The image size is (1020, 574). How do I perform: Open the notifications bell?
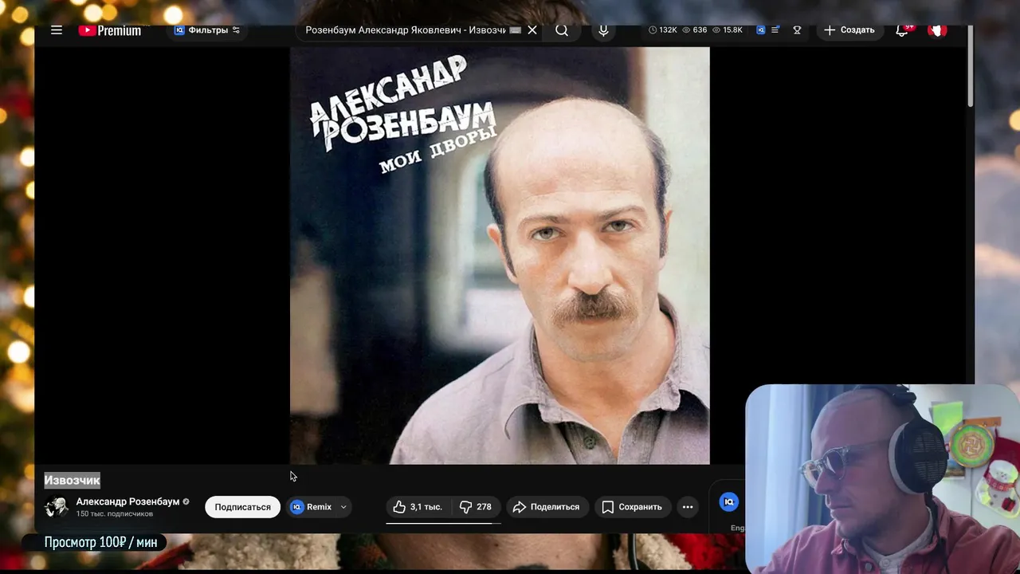tap(902, 30)
